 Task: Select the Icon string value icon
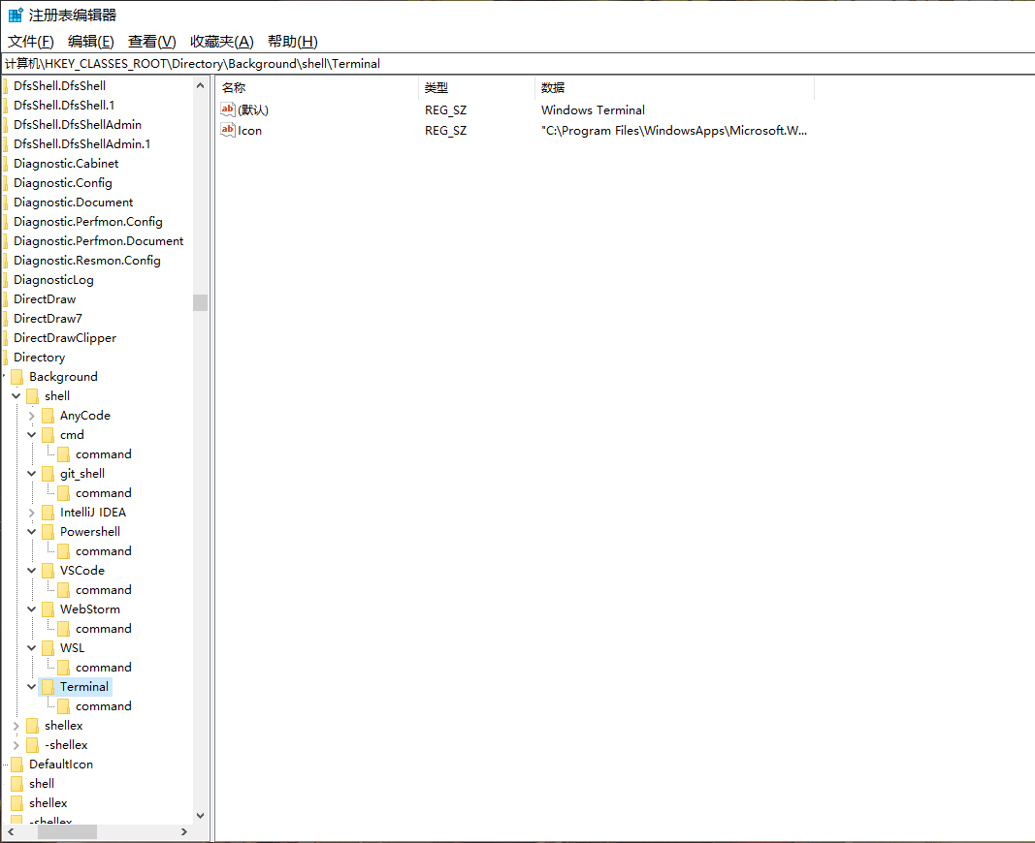click(228, 130)
